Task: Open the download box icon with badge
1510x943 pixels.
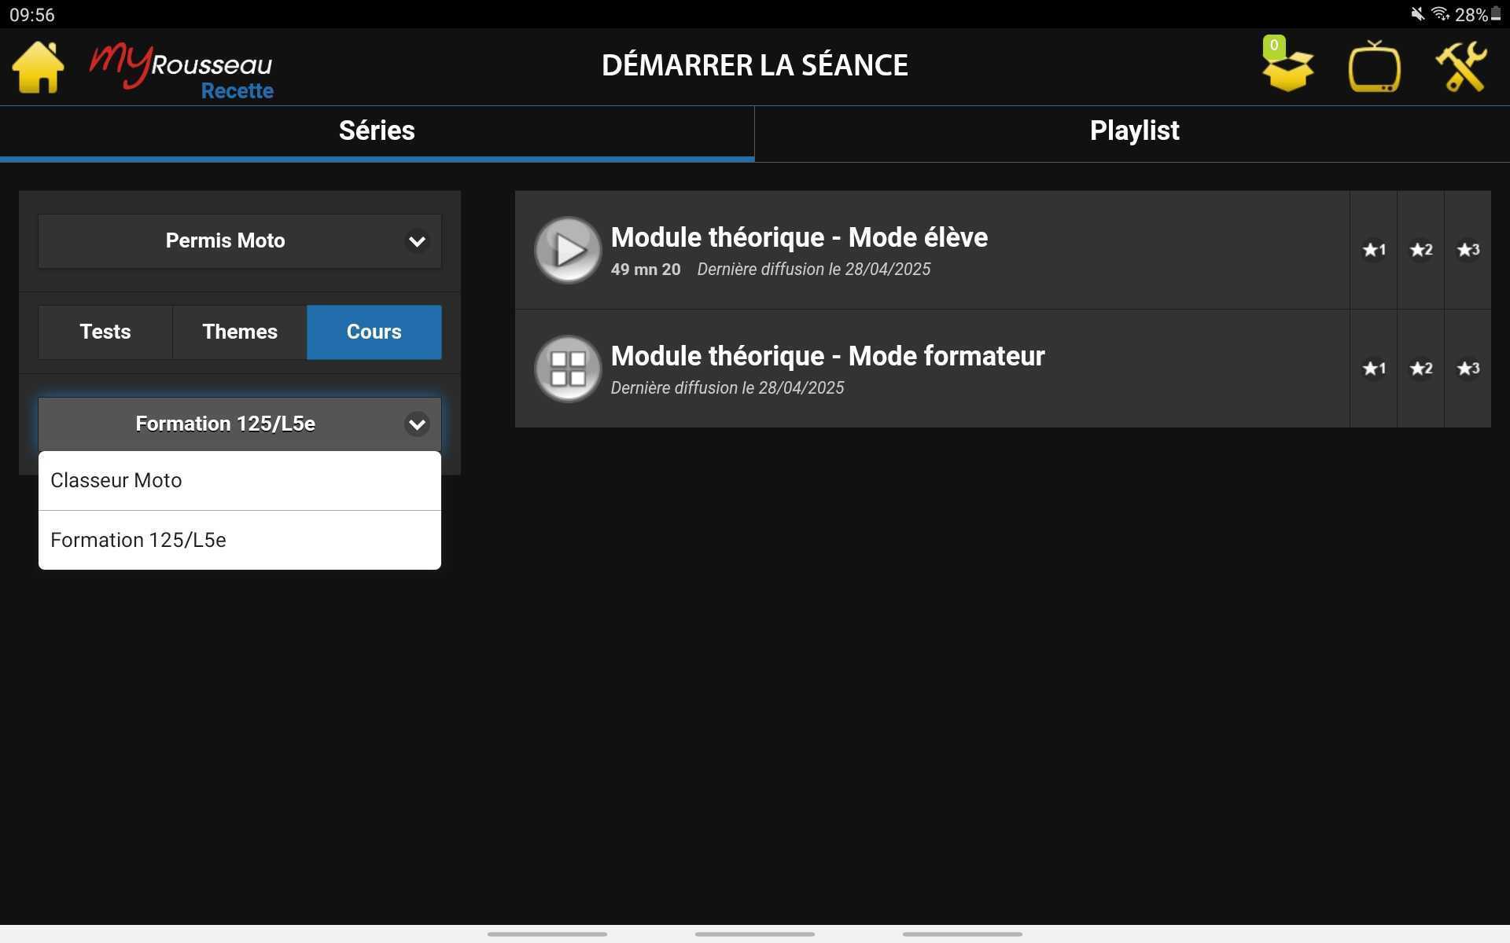Action: pyautogui.click(x=1287, y=68)
